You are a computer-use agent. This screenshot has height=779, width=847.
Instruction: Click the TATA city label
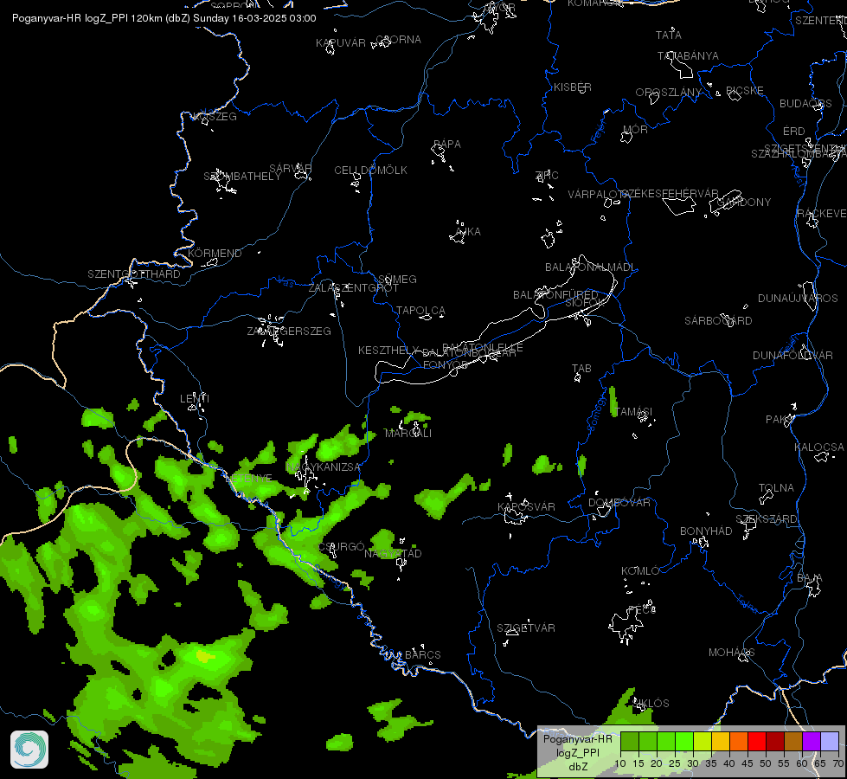tap(668, 35)
